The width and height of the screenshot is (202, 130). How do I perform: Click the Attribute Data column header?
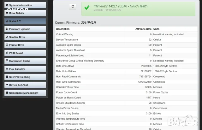(x=143, y=29)
